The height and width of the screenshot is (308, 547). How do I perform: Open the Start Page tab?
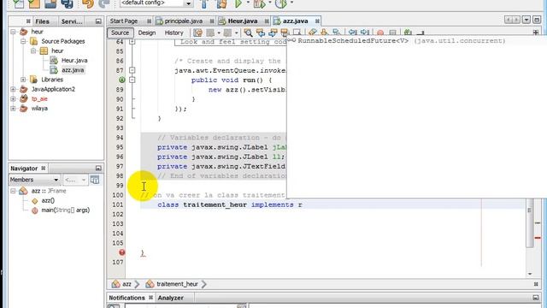tap(124, 21)
